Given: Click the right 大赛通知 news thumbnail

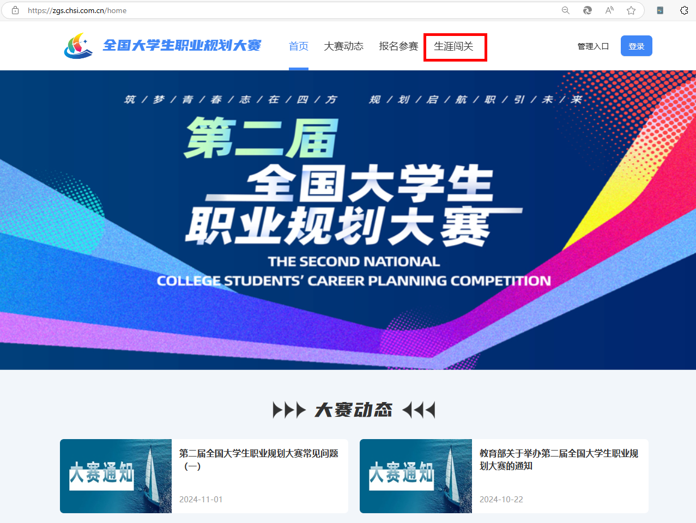Looking at the screenshot, I should (415, 476).
